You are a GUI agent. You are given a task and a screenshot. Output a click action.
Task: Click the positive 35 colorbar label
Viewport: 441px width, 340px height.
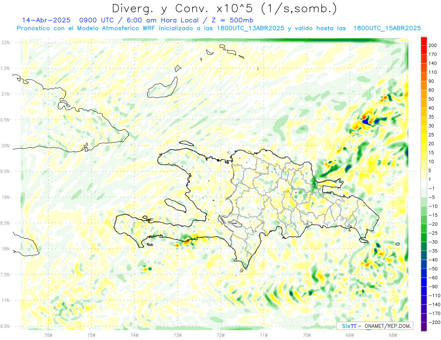pyautogui.click(x=431, y=117)
